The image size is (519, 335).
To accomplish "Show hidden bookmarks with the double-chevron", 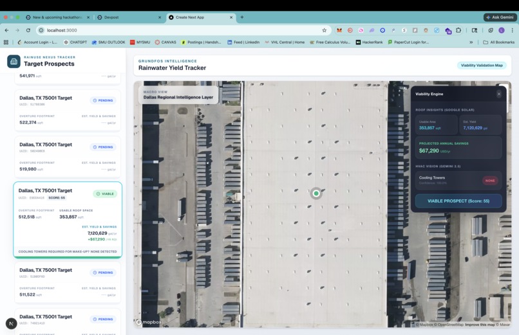I will [471, 42].
